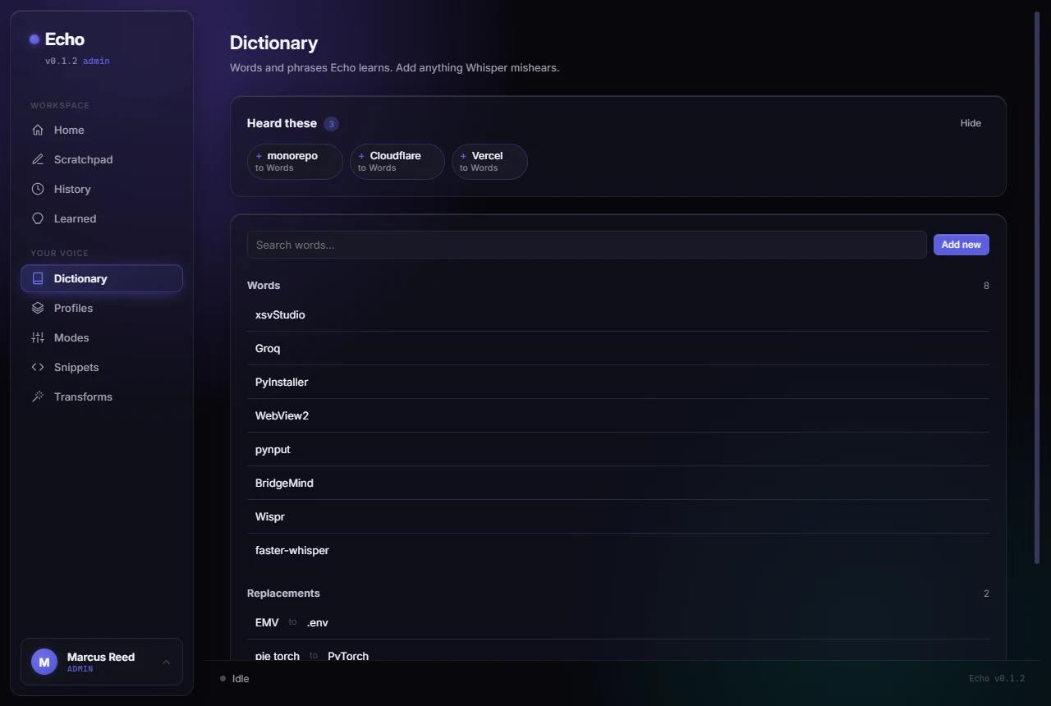Select the xsvStudio word row
This screenshot has width=1051, height=706.
618,315
